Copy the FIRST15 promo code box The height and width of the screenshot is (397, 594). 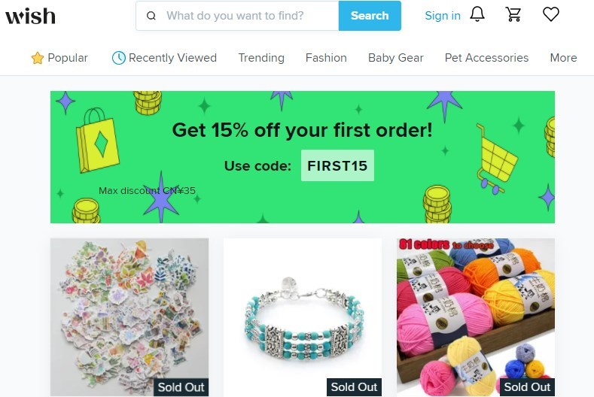point(337,165)
